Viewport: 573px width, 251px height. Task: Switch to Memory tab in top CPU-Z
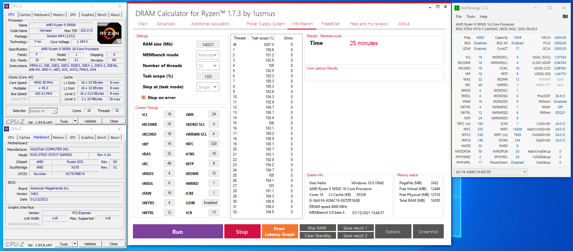click(59, 15)
